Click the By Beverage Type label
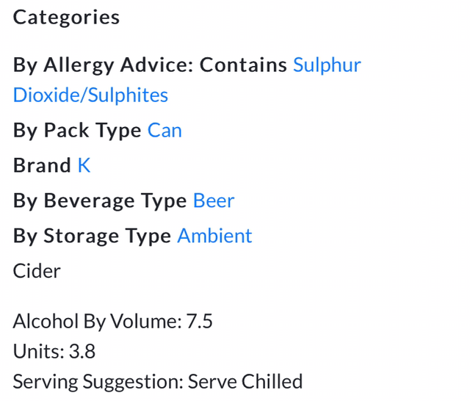The image size is (470, 401). pyautogui.click(x=100, y=201)
